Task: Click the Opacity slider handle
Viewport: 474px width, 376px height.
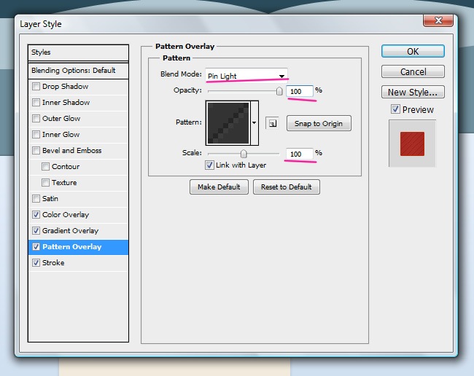Action: [x=279, y=92]
